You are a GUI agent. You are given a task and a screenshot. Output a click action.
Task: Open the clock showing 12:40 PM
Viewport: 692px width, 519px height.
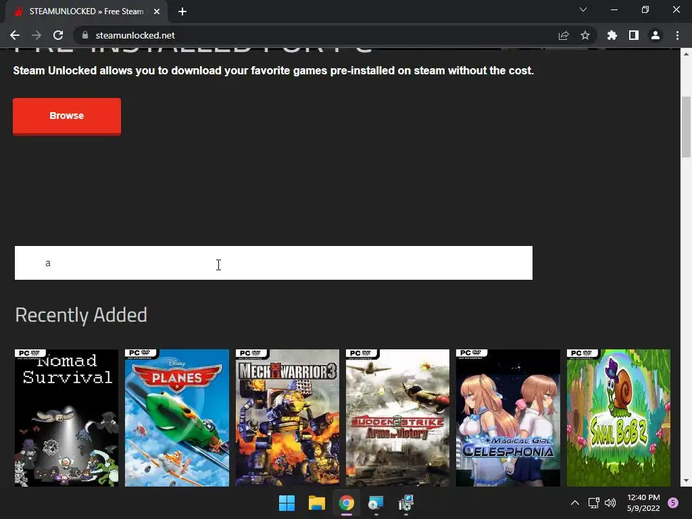point(643,503)
